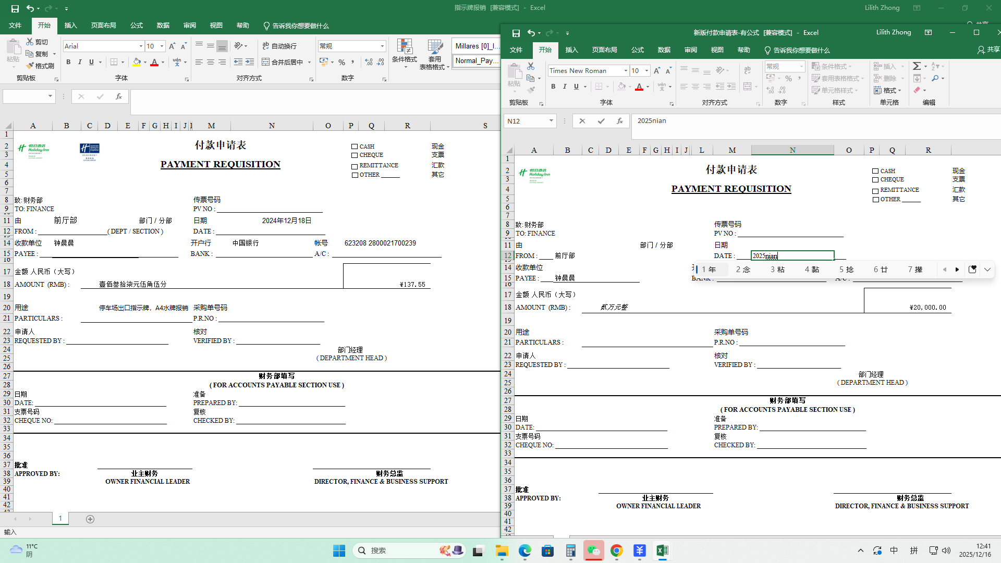The image size is (1001, 563).
Task: Expand the IME candidate list chevron
Action: (987, 270)
